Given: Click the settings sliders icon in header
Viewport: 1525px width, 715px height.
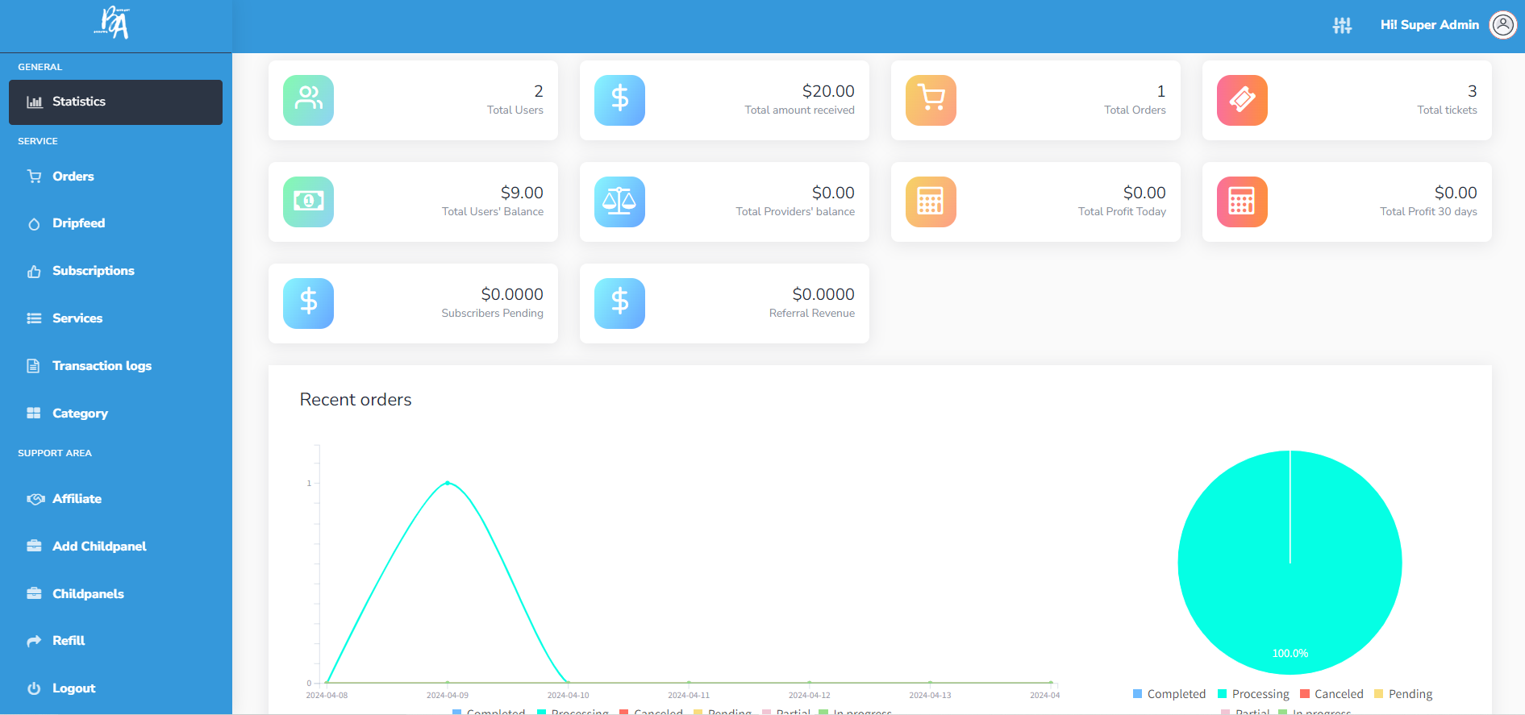Looking at the screenshot, I should point(1342,26).
